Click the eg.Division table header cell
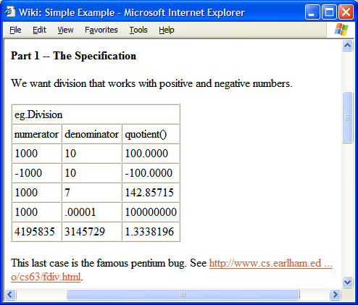 (96, 114)
